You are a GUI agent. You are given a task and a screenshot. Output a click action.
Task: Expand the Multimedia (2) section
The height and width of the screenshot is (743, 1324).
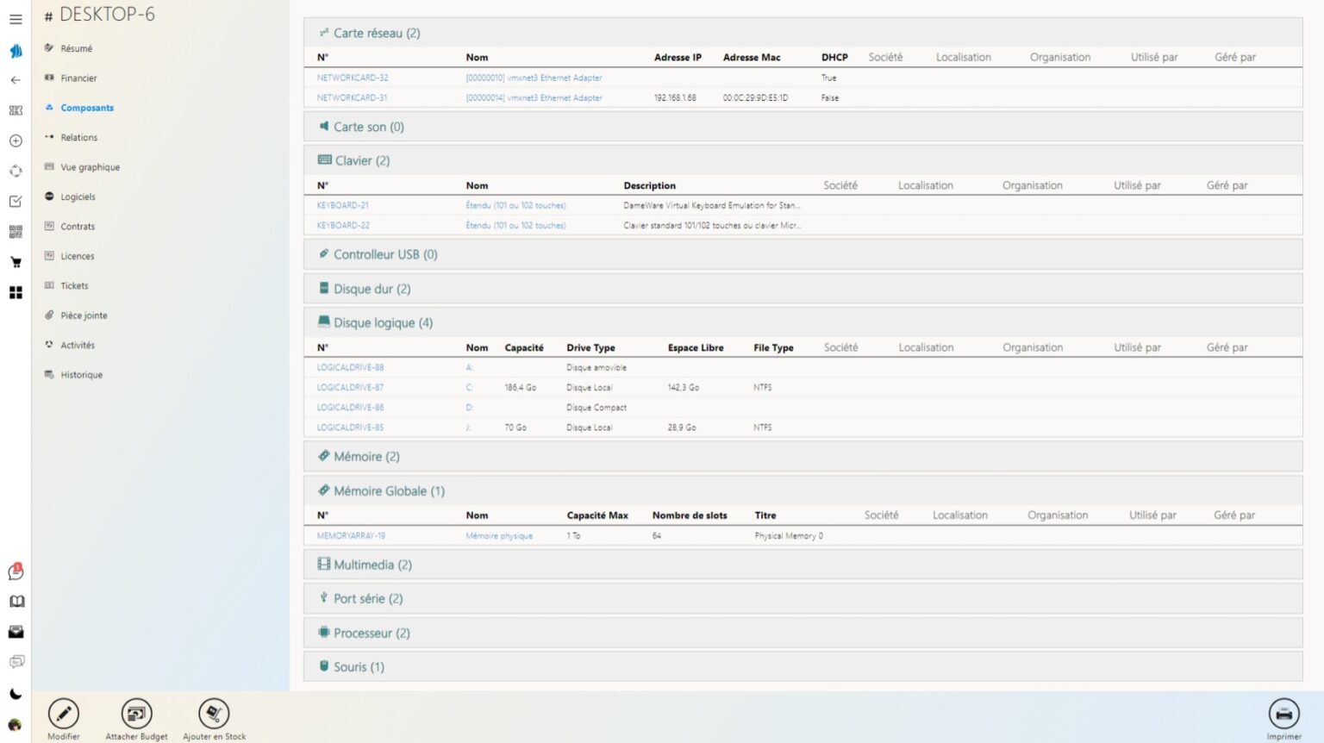point(803,565)
